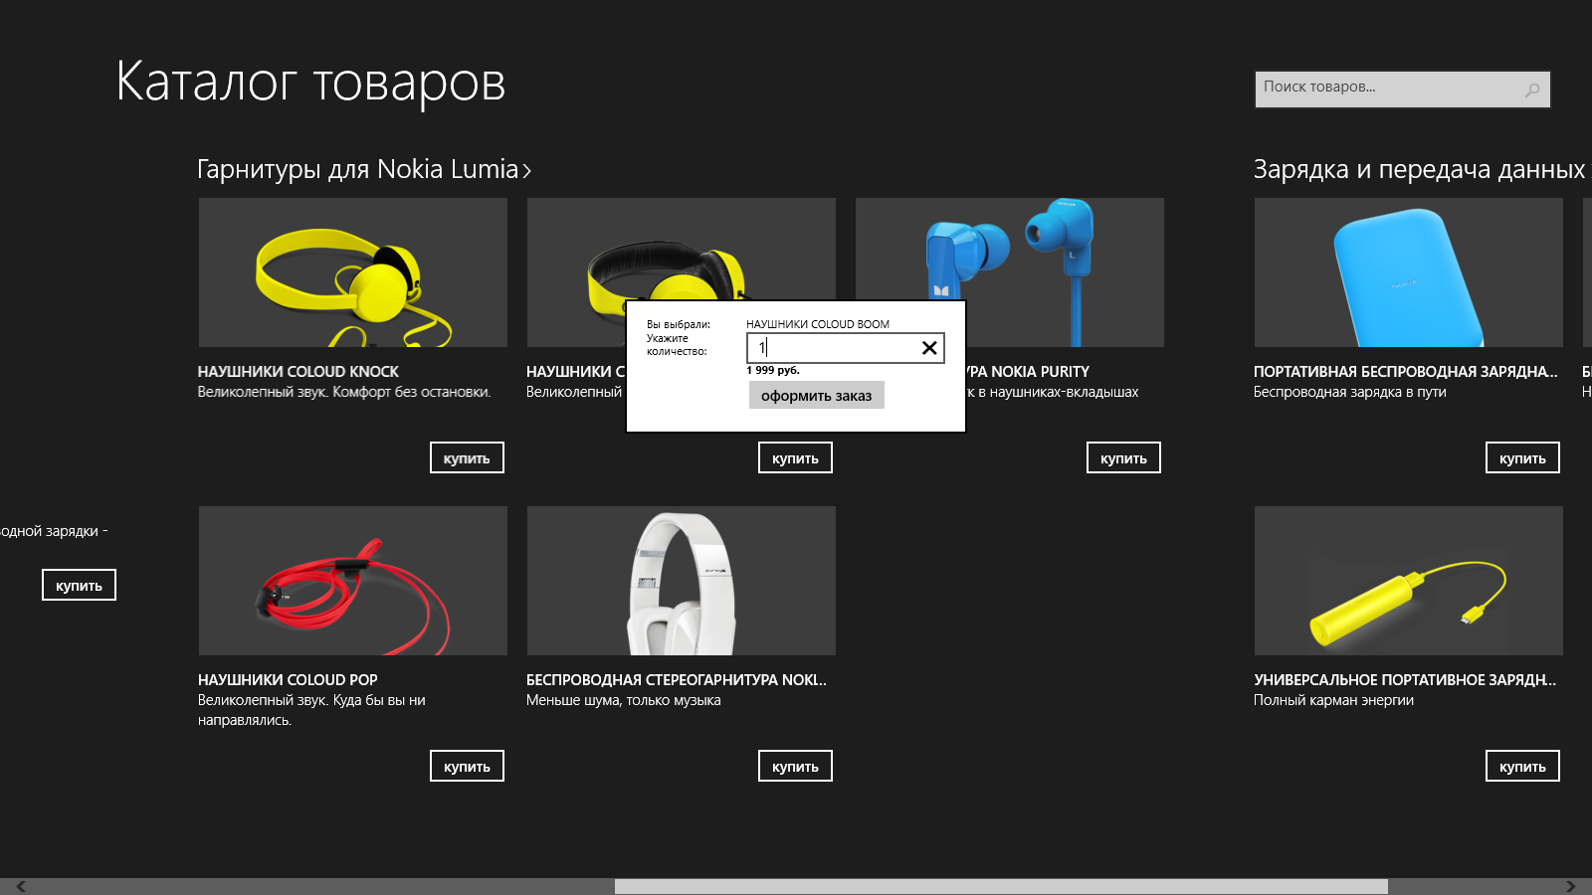Select the quantity input field in the dialog
Screen dimensions: 1592x895
(836, 348)
